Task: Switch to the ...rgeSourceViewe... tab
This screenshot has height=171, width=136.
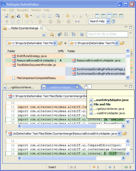Action: 21,87
